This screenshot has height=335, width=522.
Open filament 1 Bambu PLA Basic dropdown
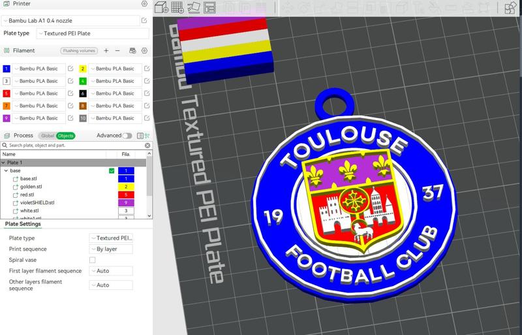38,69
